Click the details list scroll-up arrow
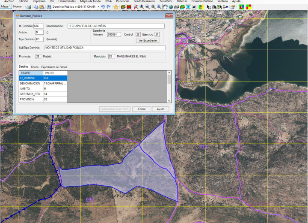The image size is (308, 223). coord(169,73)
